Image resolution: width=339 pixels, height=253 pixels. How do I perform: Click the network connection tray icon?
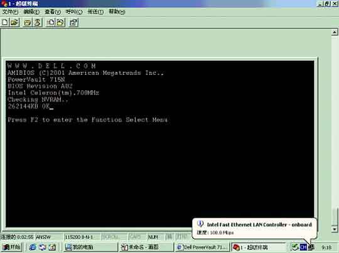click(294, 247)
